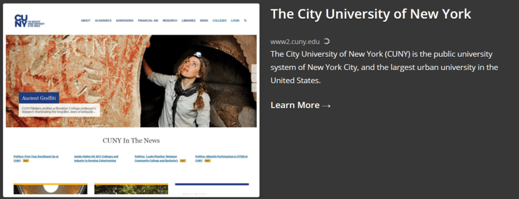Click the Learn More arrow link

(301, 105)
